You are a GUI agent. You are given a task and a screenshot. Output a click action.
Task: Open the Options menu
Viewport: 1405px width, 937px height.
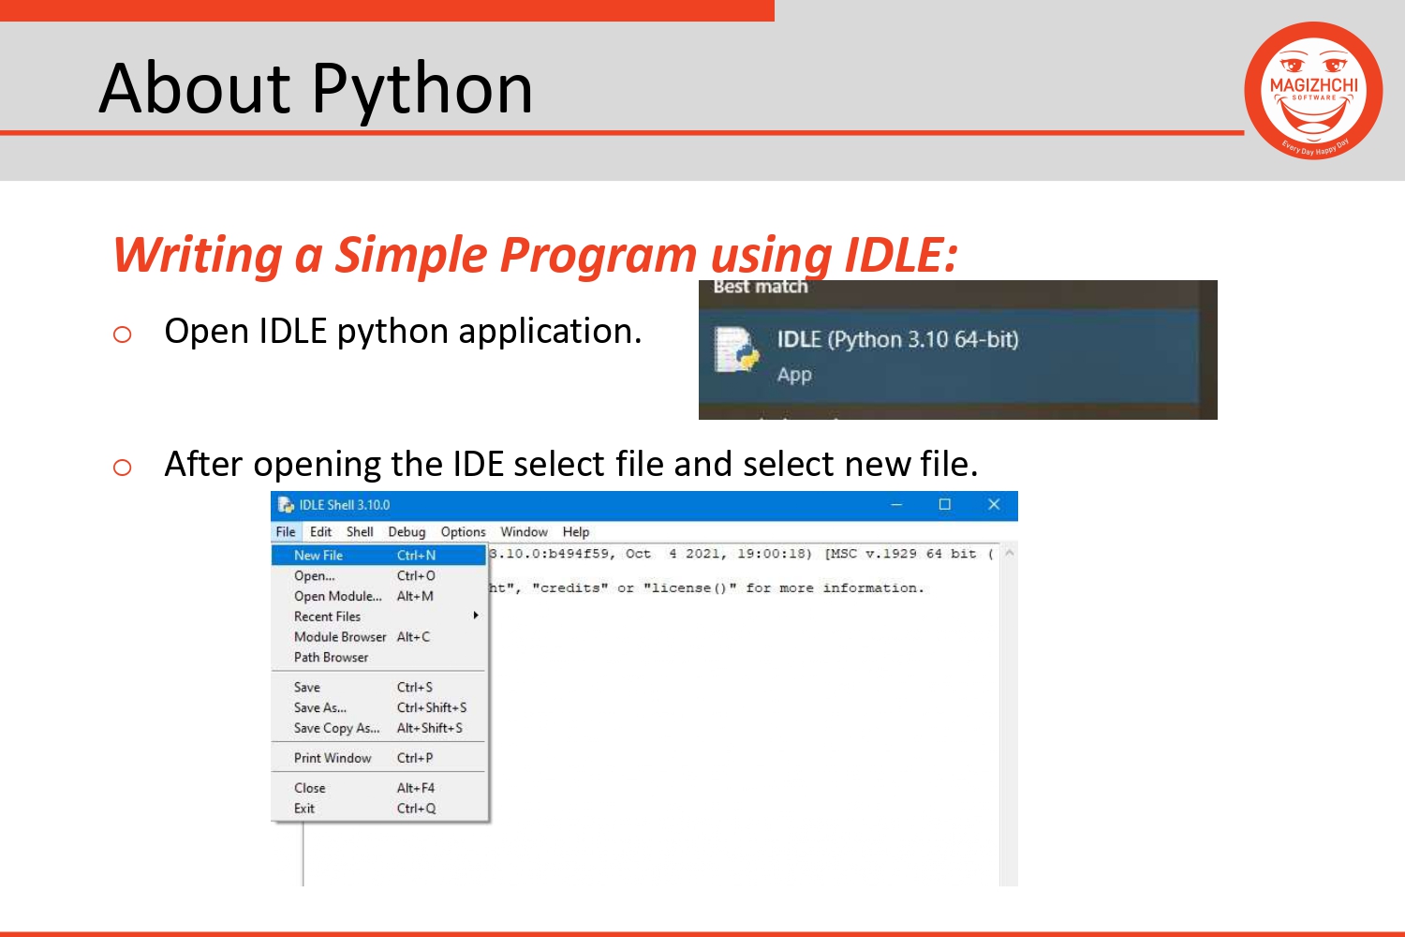463,531
